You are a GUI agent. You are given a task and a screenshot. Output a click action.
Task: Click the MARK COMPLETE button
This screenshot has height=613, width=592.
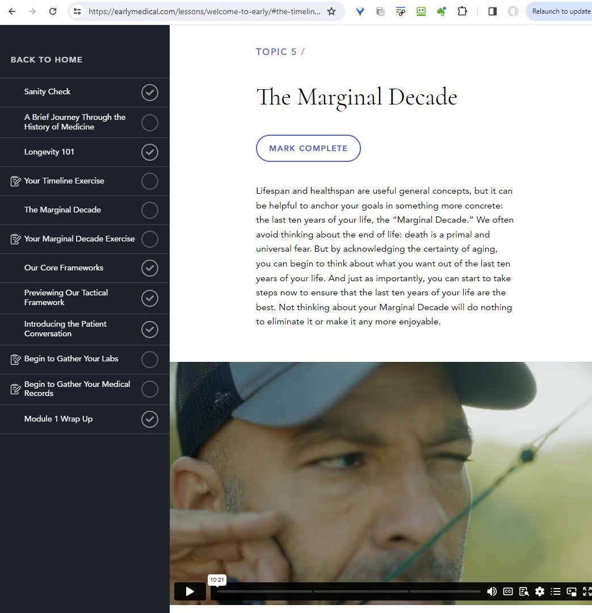[308, 148]
